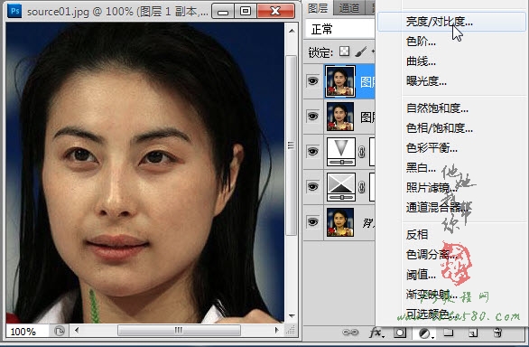The image size is (529, 347).
Task: Switch to the 图层 tab
Action: pyautogui.click(x=318, y=8)
